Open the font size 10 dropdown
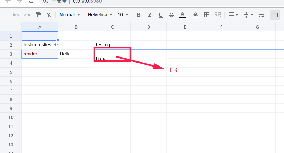The image size is (284, 153). [x=123, y=15]
